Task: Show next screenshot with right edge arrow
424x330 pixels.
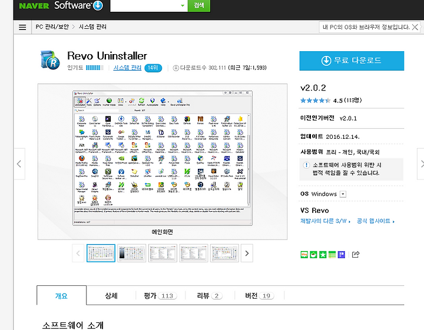Action: [421, 164]
